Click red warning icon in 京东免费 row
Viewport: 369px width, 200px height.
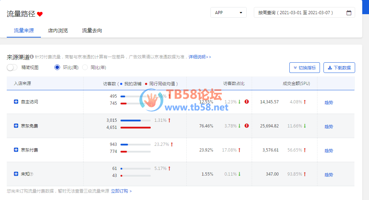tap(246, 126)
